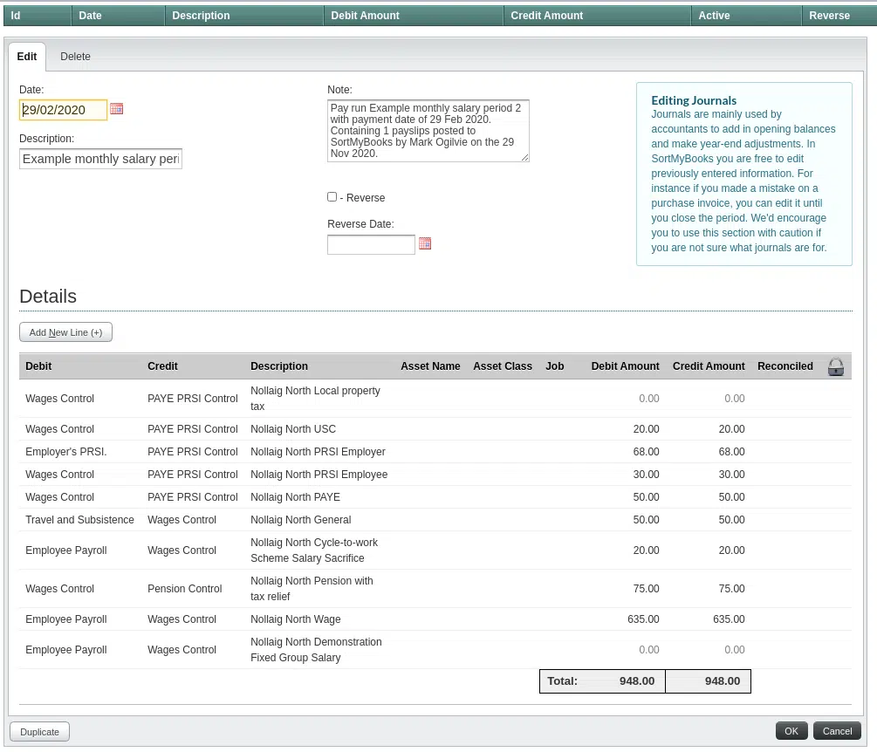Click the 68.00 debit amount value
The height and width of the screenshot is (752, 877).
pyautogui.click(x=646, y=452)
